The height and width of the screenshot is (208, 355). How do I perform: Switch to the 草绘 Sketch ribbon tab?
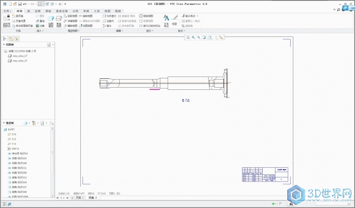coord(48,11)
